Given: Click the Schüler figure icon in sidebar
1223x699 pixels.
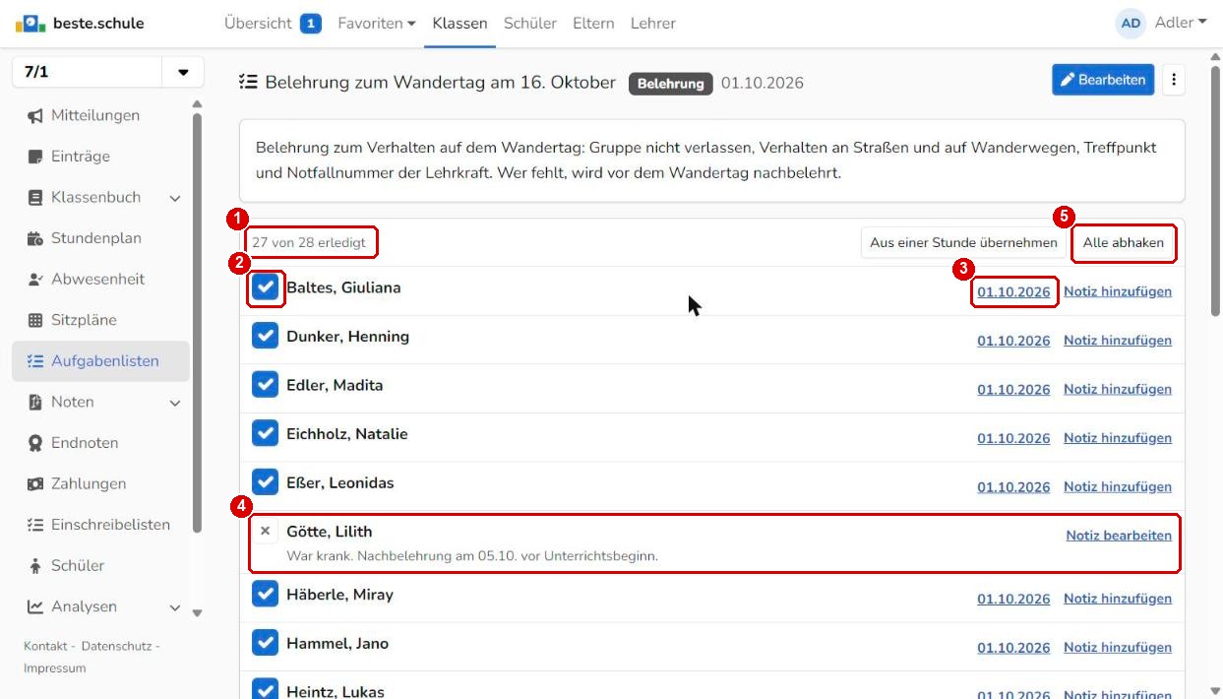Looking at the screenshot, I should point(35,566).
